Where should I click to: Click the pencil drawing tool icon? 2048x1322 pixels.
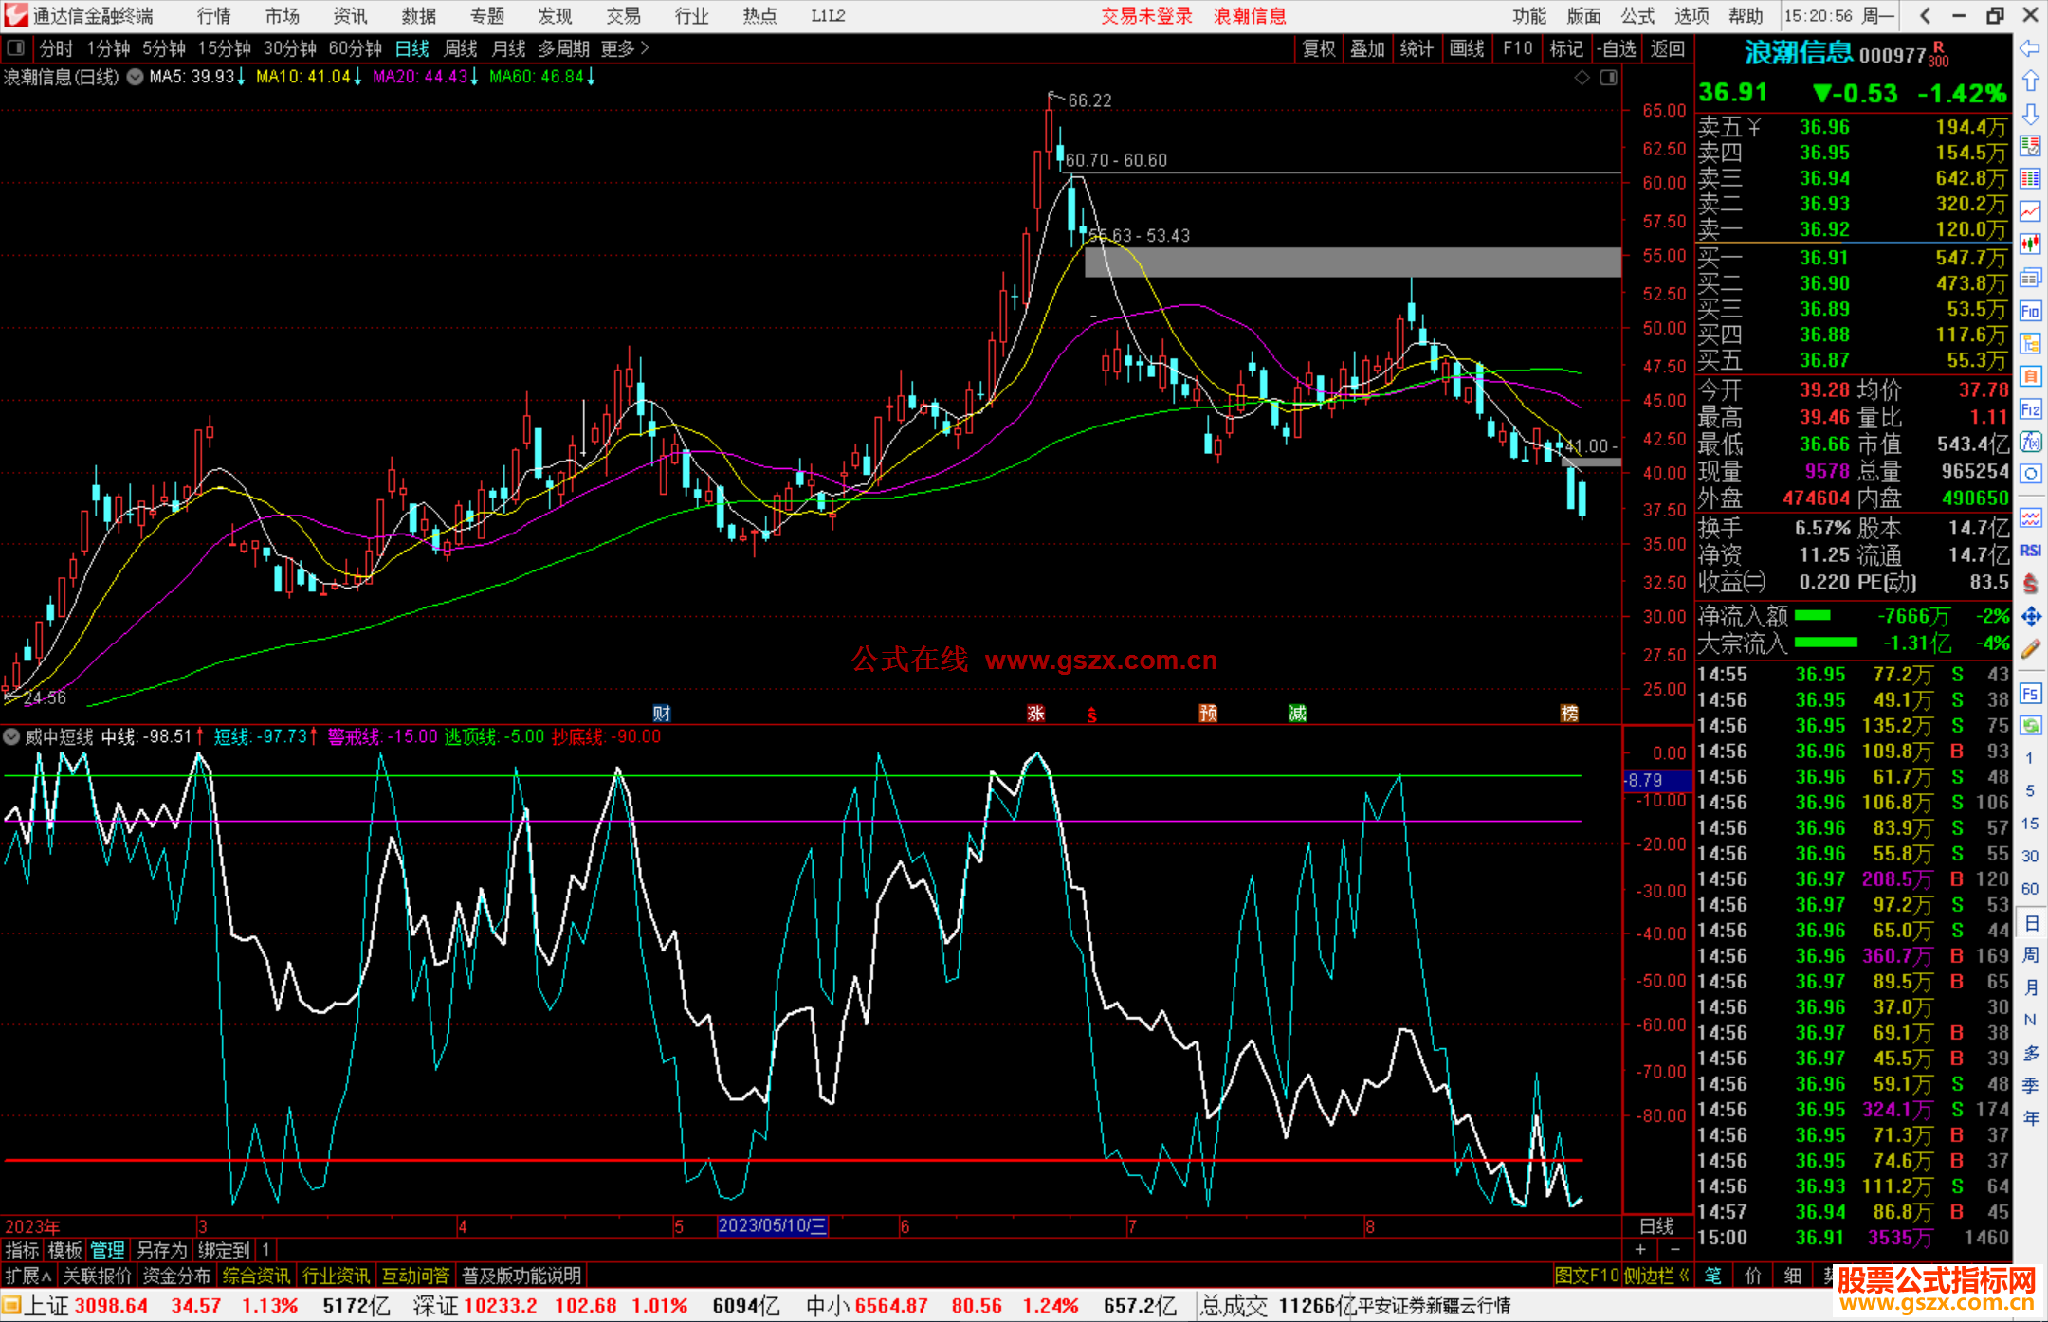pyautogui.click(x=2030, y=649)
